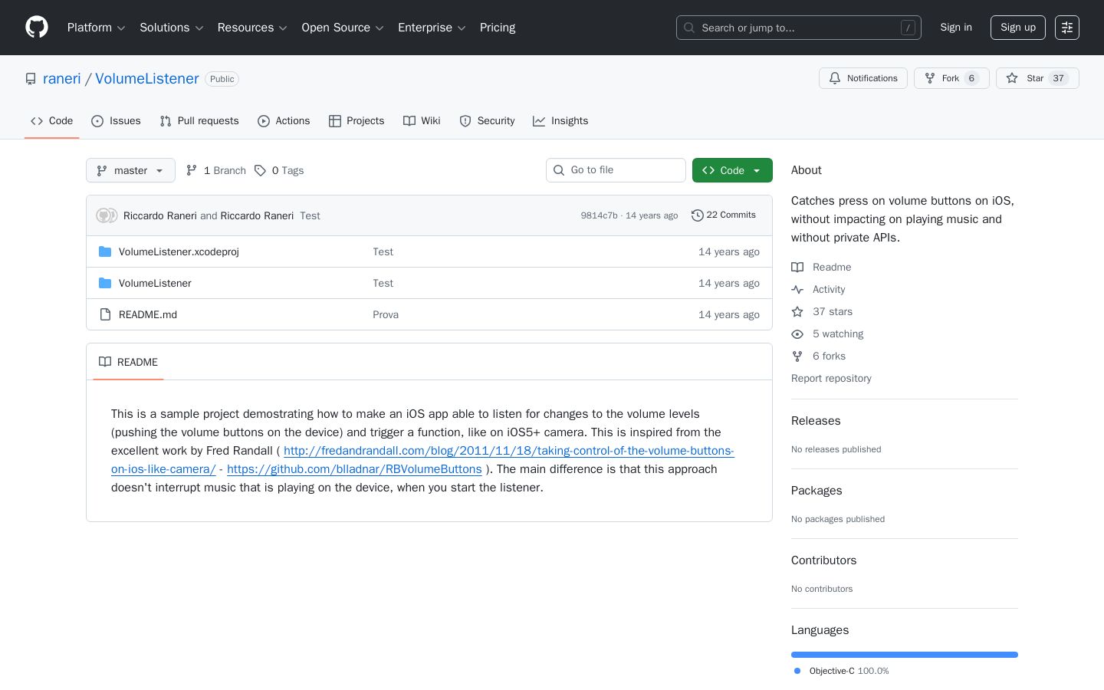This screenshot has height=690, width=1104.
Task: Click the Notifications bell icon
Action: pyautogui.click(x=835, y=78)
